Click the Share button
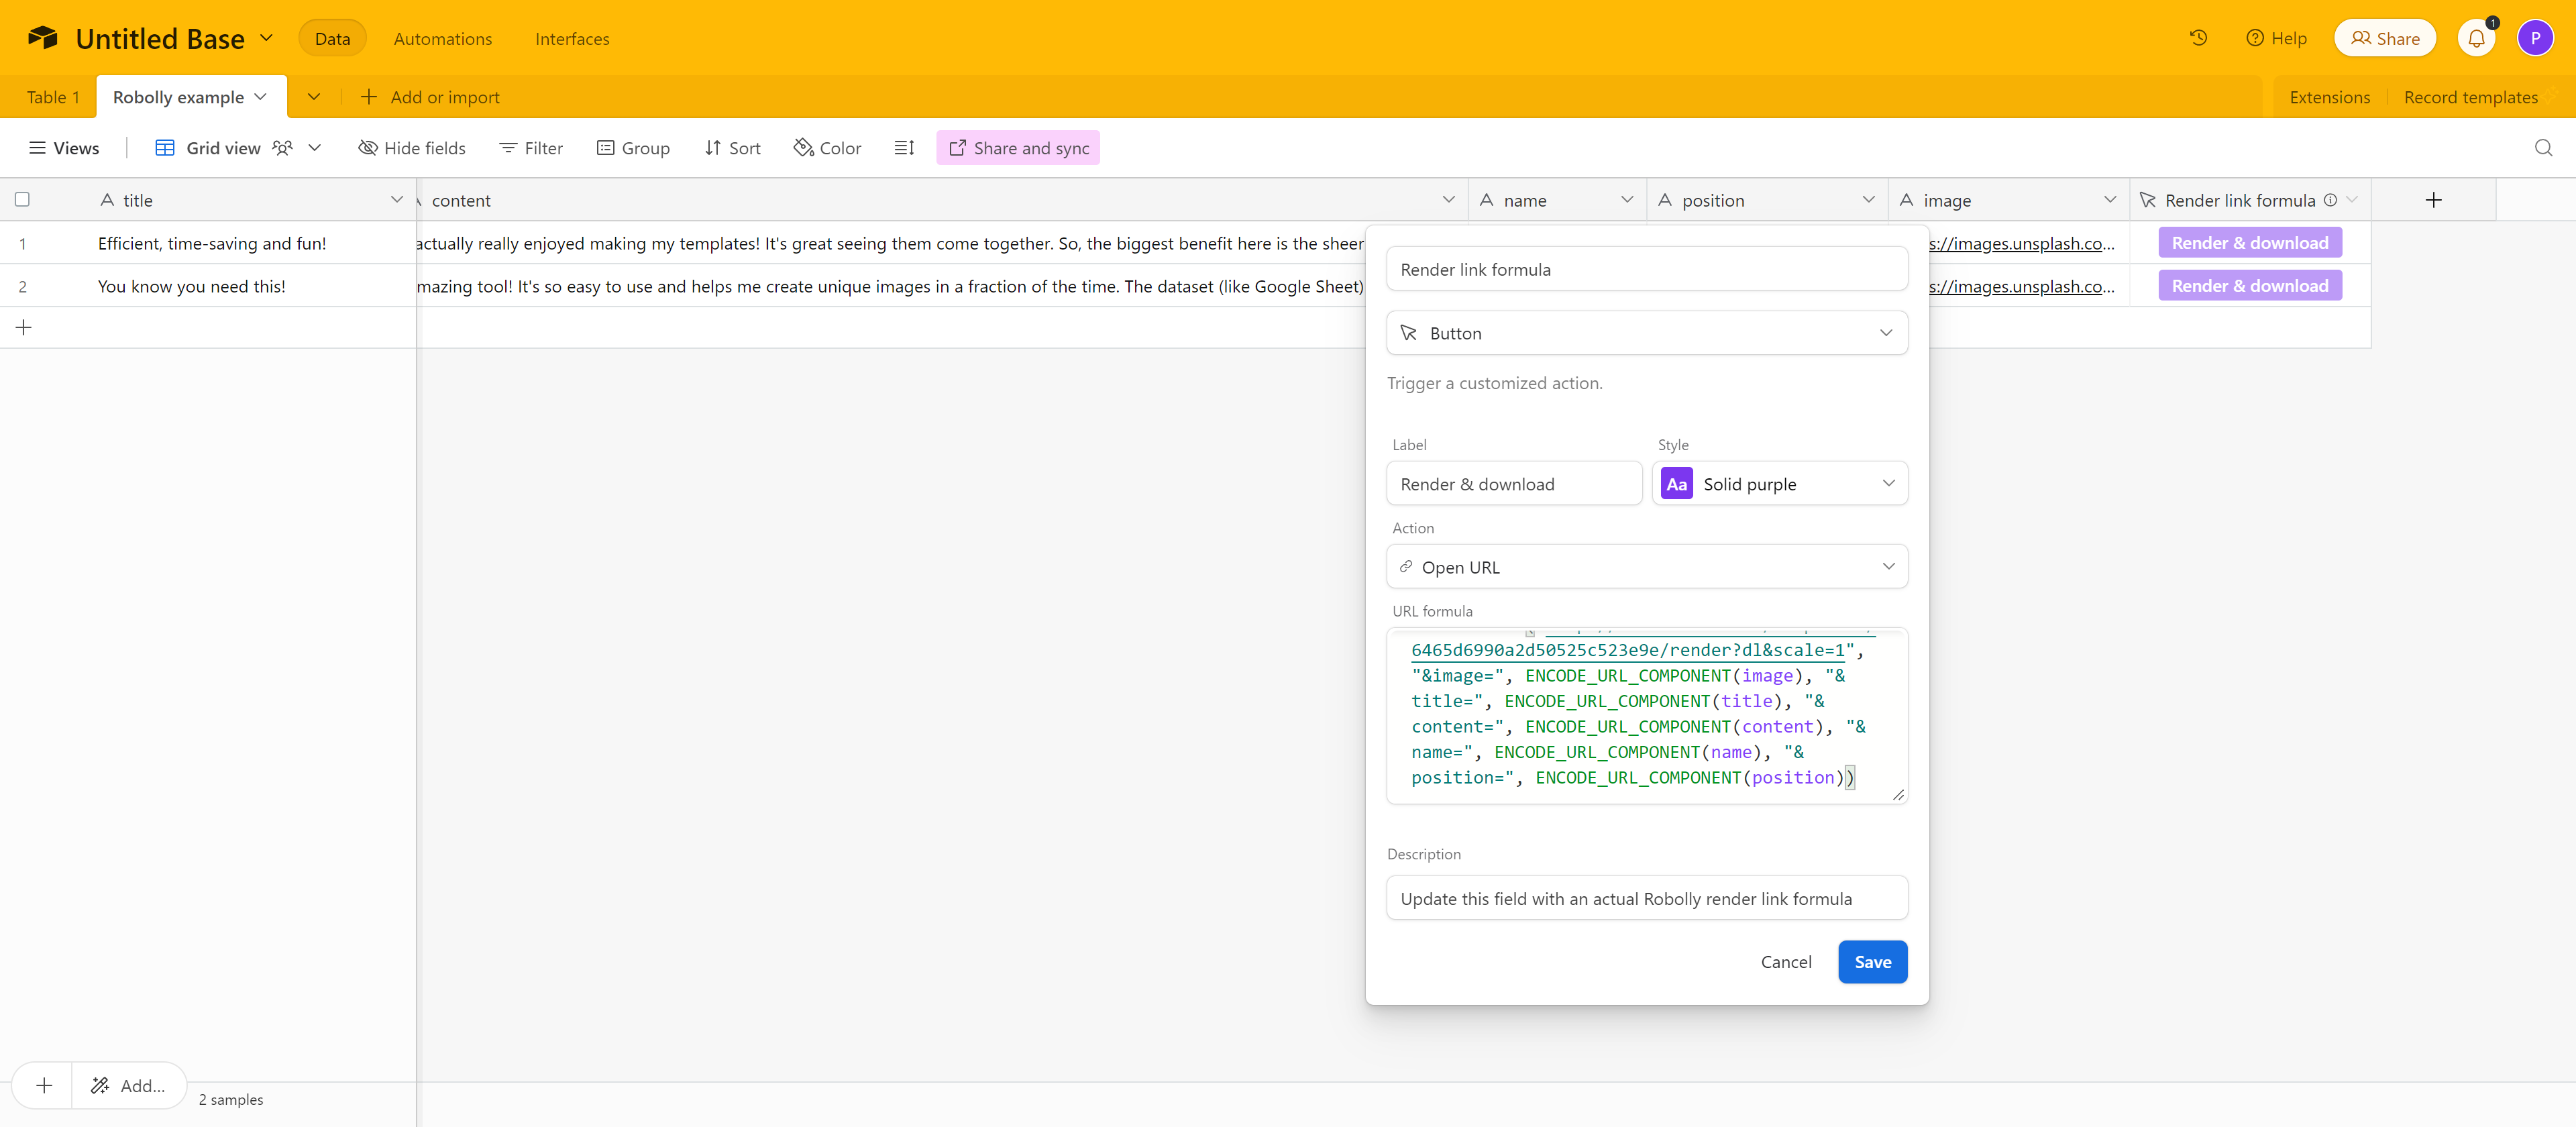This screenshot has height=1127, width=2576. [2385, 38]
